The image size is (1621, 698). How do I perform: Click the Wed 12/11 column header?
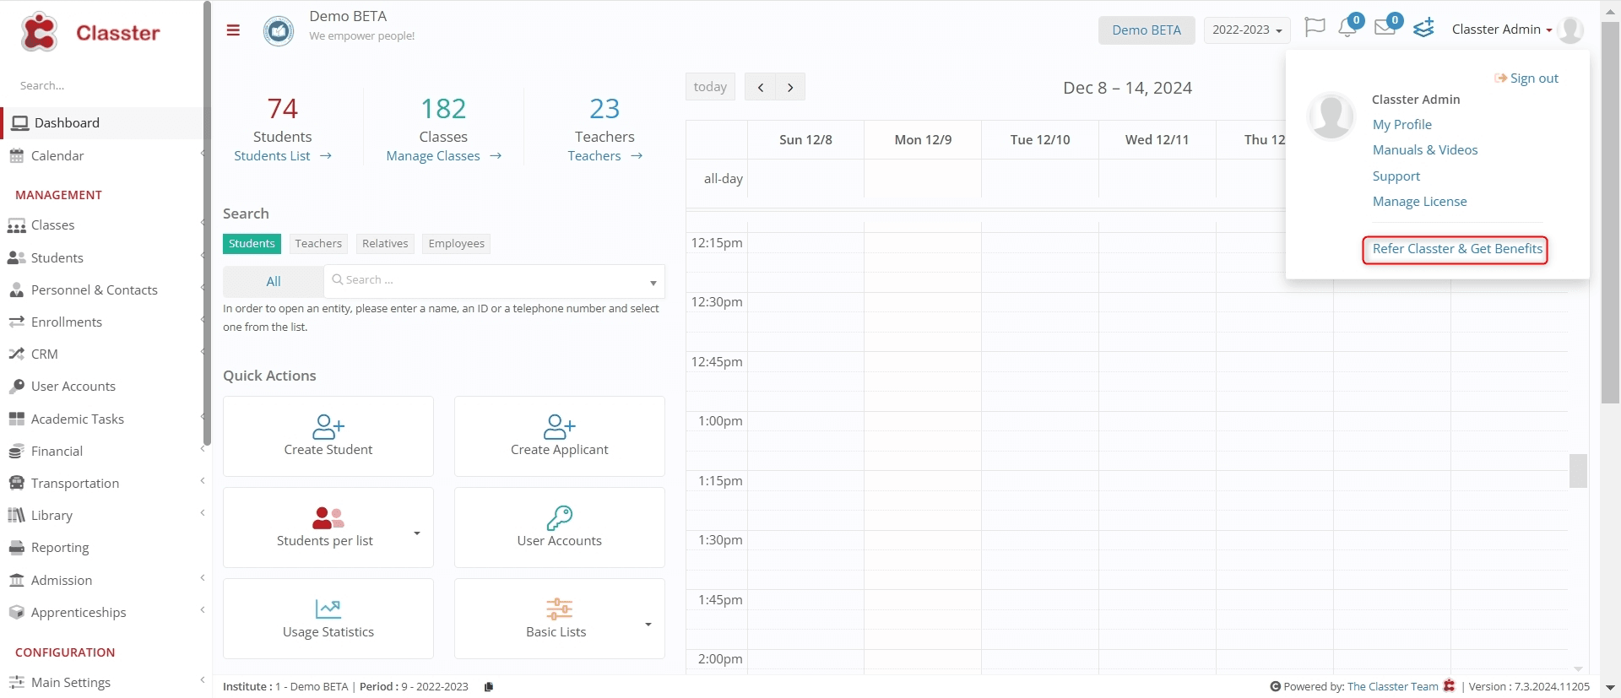click(1157, 140)
